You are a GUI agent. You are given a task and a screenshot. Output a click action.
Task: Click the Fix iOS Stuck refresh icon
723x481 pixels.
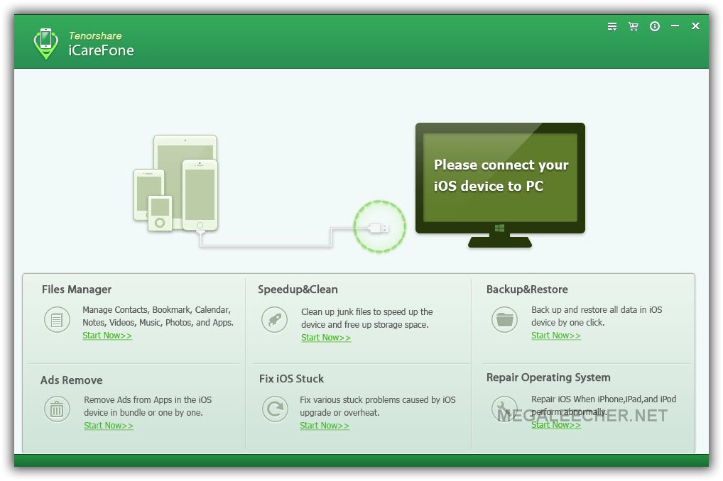point(273,409)
